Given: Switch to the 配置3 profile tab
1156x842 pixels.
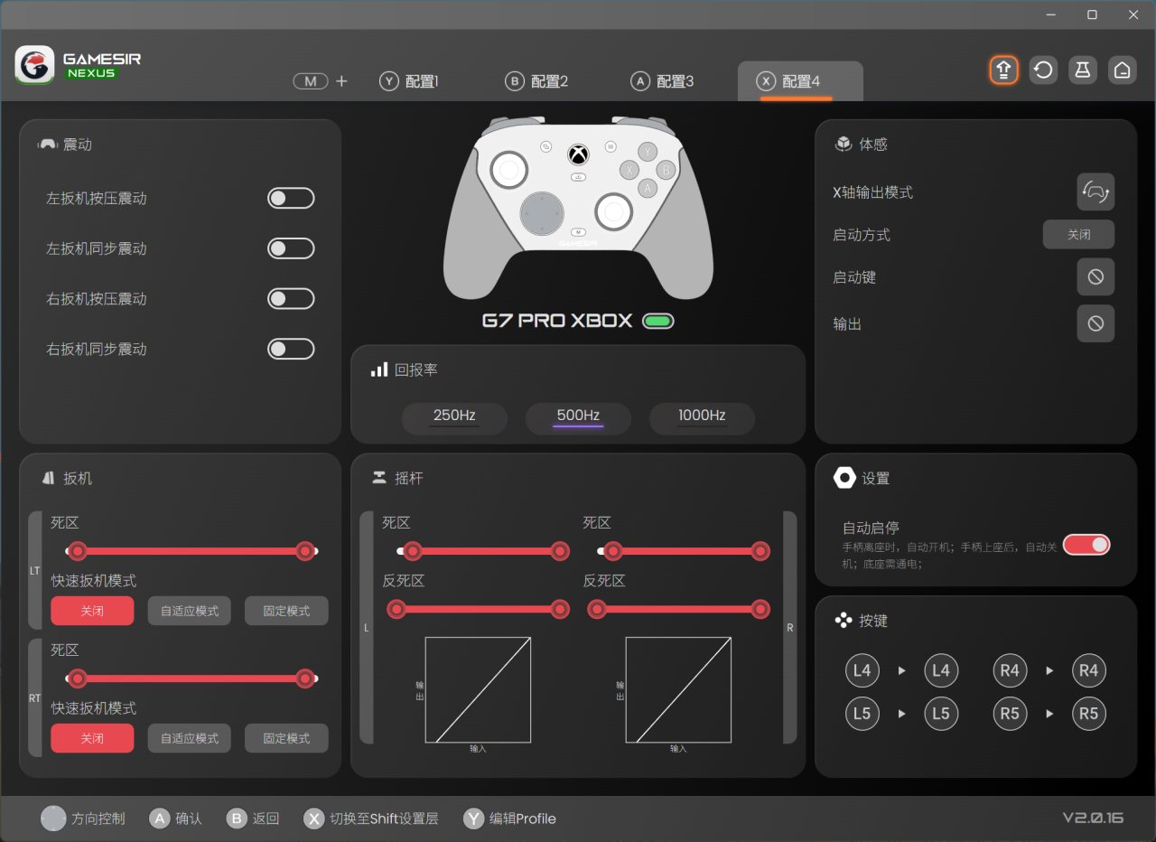Looking at the screenshot, I should click(662, 81).
